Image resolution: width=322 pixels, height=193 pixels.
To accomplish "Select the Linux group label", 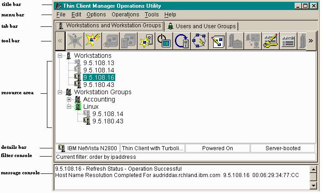I will coord(91,107).
